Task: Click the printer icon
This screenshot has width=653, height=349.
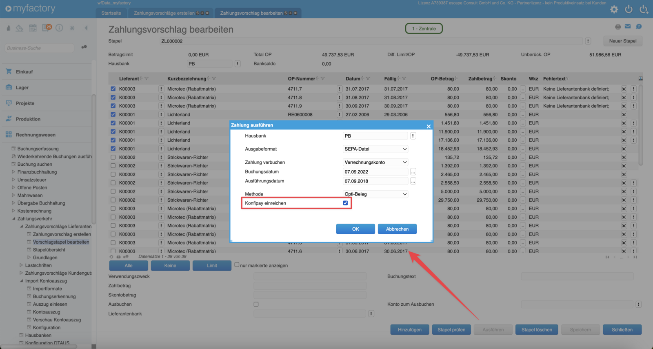Action: coord(618,27)
